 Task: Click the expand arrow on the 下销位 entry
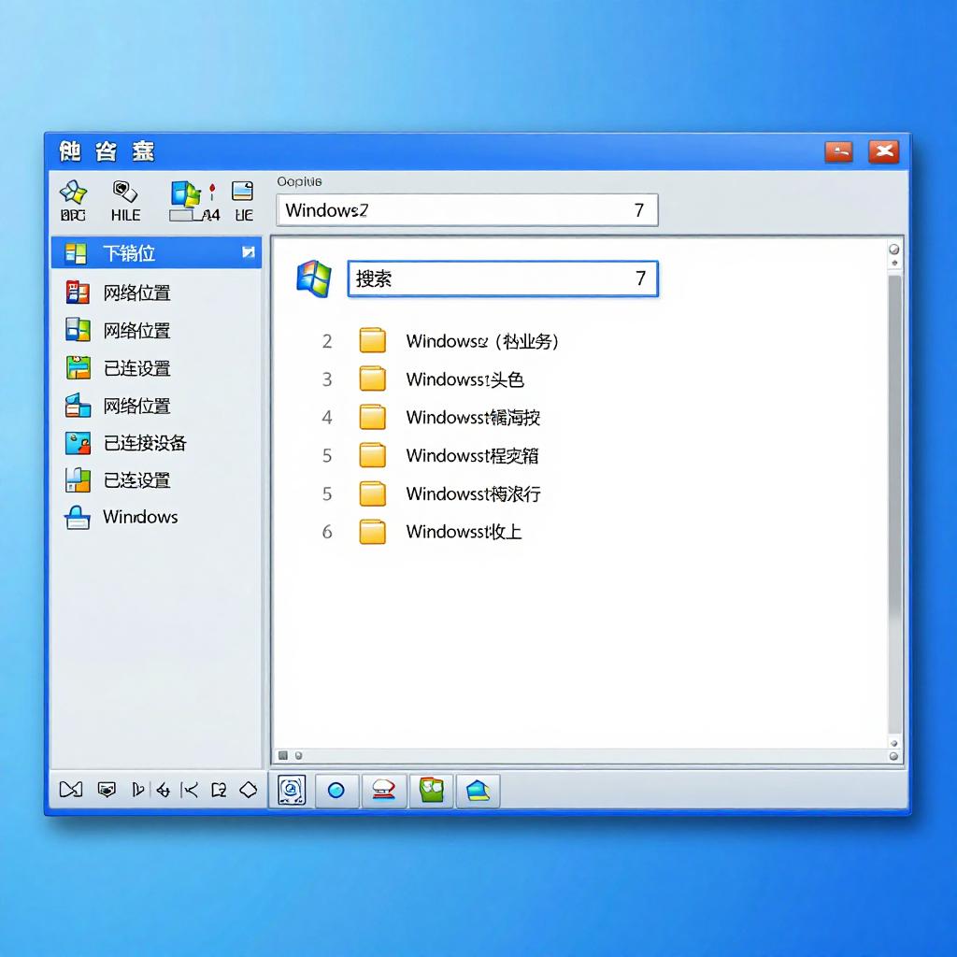tap(248, 251)
